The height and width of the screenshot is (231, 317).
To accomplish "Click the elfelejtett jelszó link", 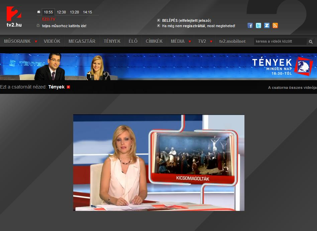I will tap(195, 20).
